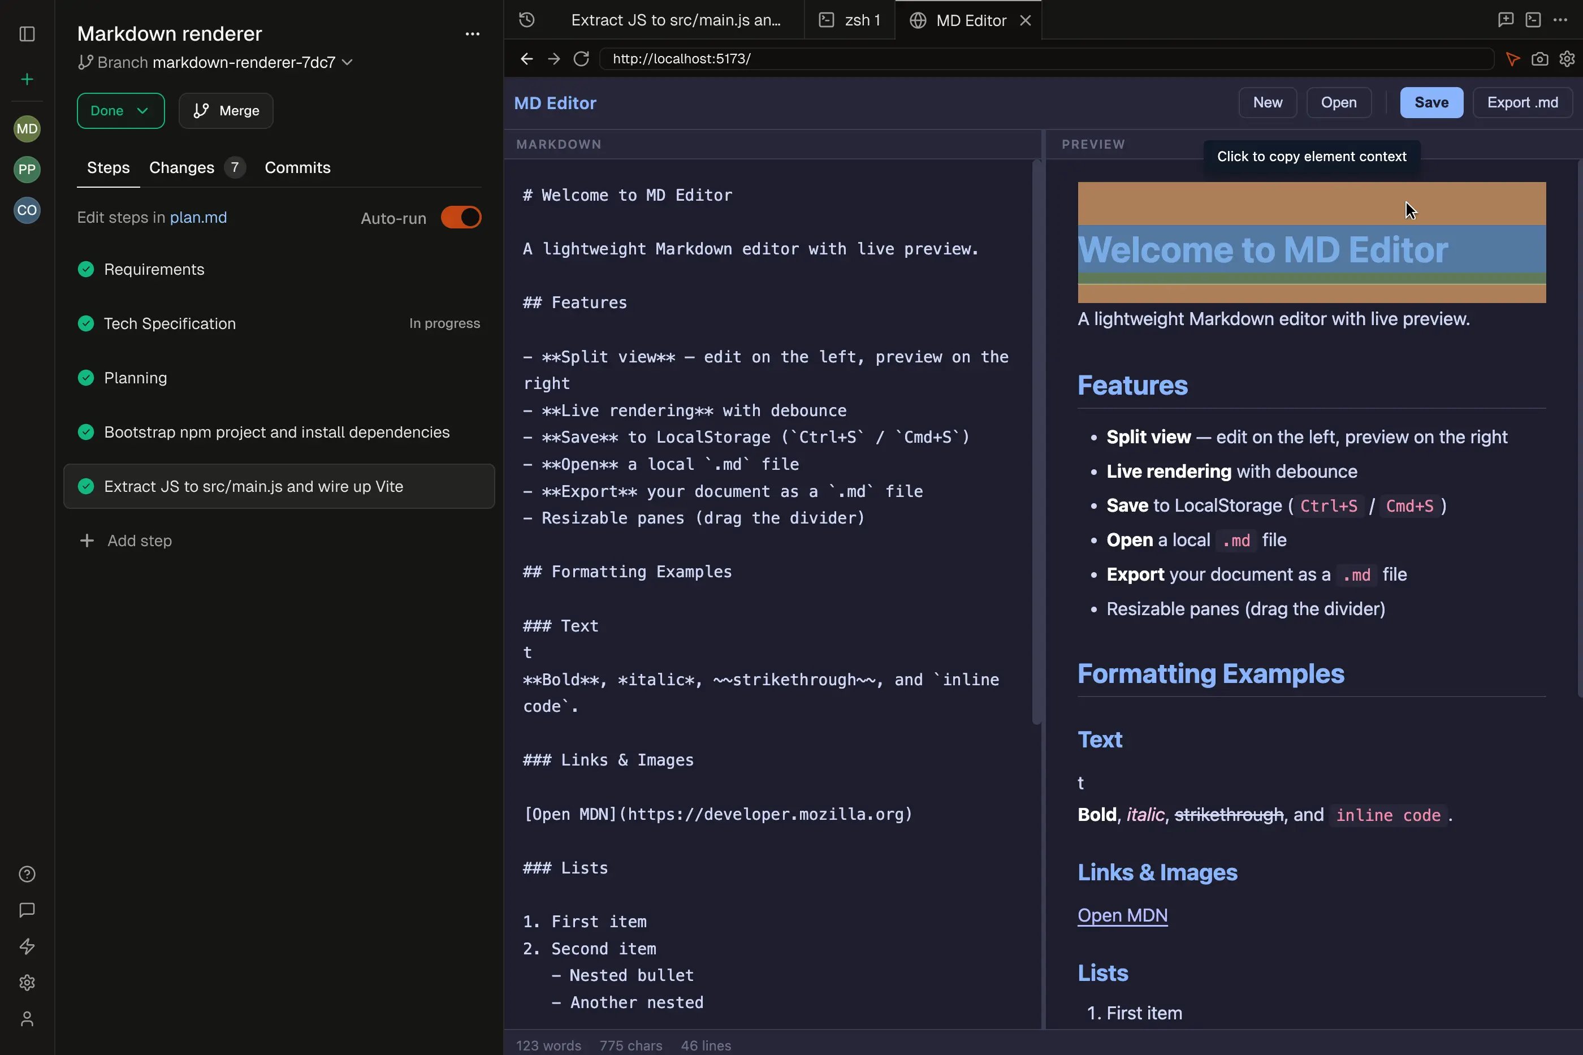Open history with the clock icon
Viewport: 1583px width, 1055px height.
tap(526, 20)
